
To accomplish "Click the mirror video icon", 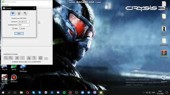I will coord(29,58).
